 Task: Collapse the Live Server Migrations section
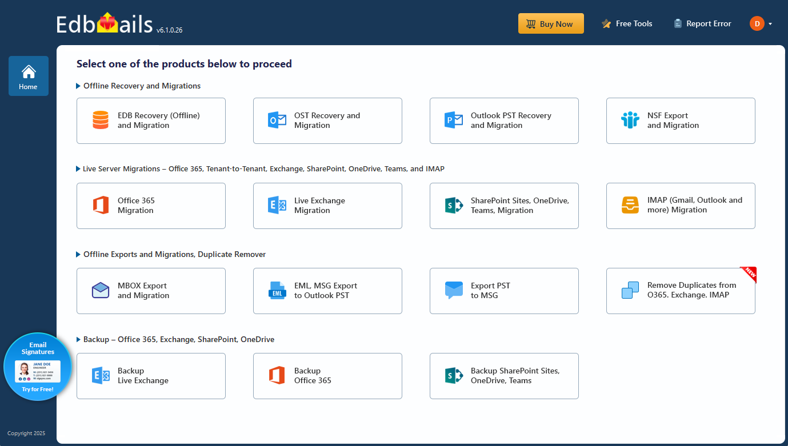78,168
